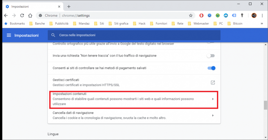Image resolution: width=268 pixels, height=140 pixels.
Task: Open Gestisci certificati external link icon
Action: (x=213, y=82)
